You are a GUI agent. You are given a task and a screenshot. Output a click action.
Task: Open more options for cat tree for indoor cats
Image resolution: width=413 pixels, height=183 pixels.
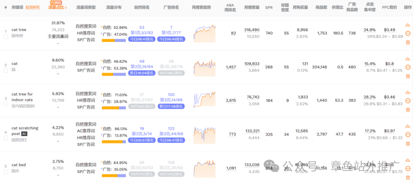[408, 101]
